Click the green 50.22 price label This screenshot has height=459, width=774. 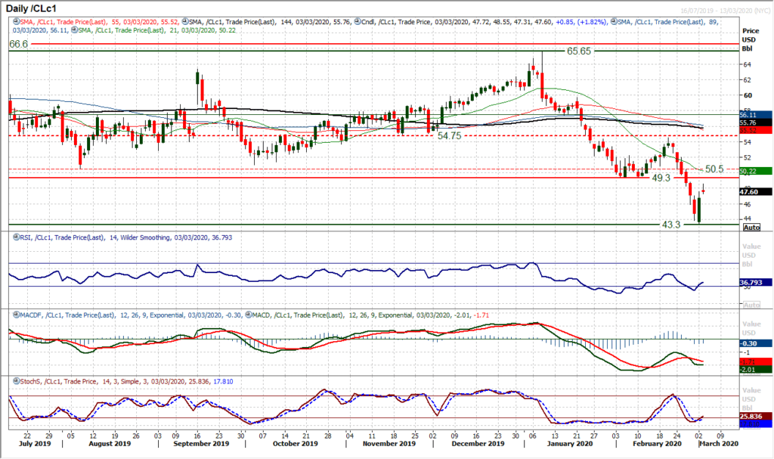[748, 172]
